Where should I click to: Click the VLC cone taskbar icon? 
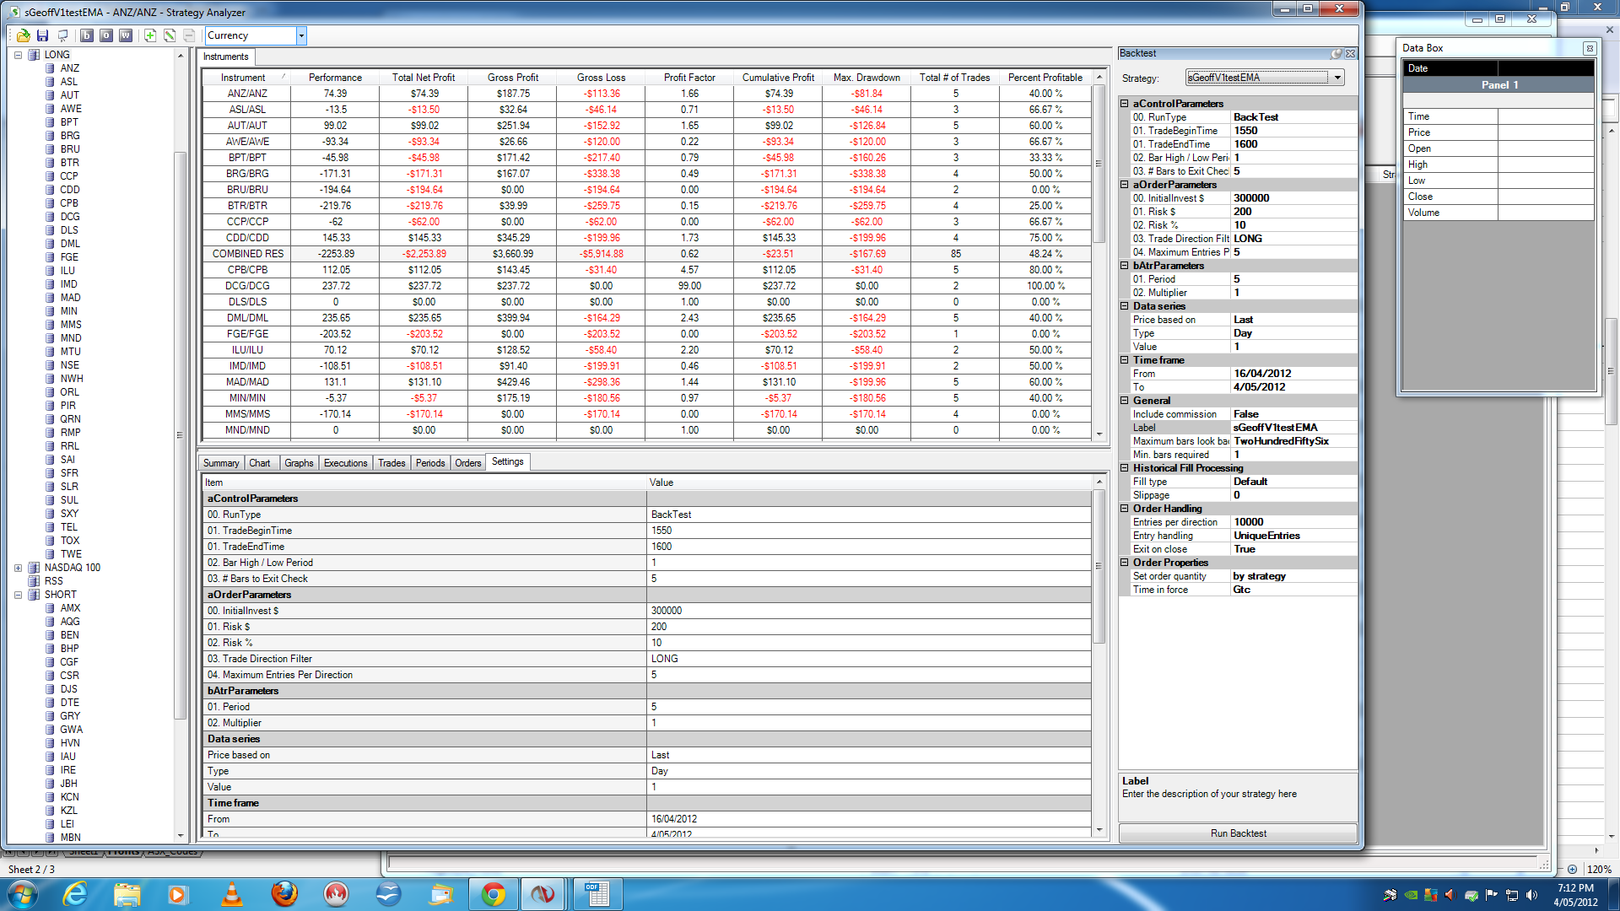click(x=231, y=893)
